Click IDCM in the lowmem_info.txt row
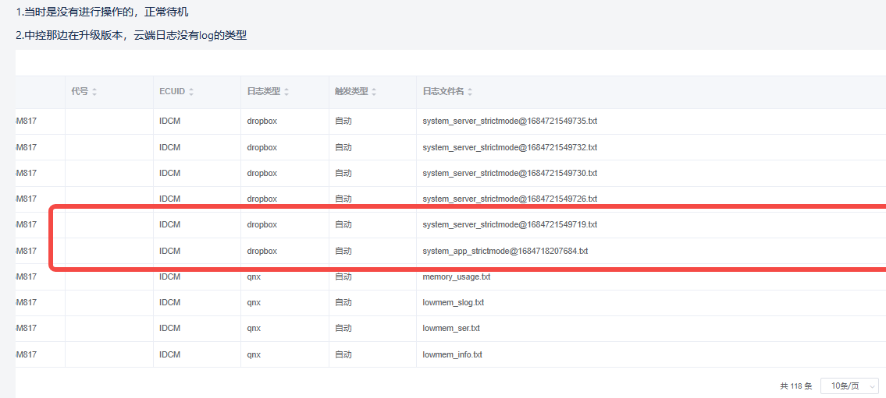The image size is (886, 398). click(x=169, y=354)
